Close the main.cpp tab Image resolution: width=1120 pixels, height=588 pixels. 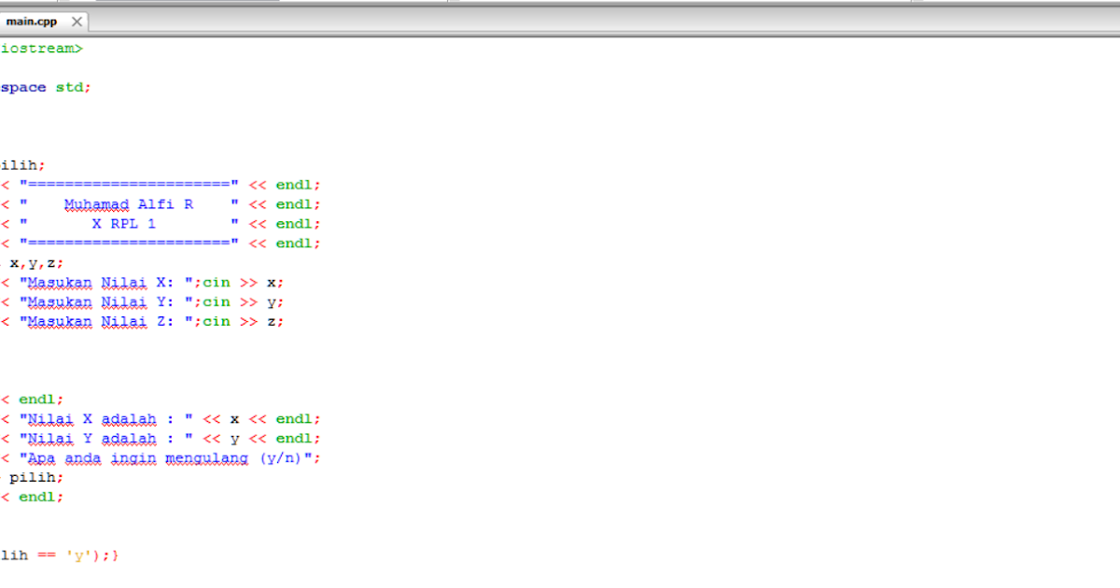[77, 21]
